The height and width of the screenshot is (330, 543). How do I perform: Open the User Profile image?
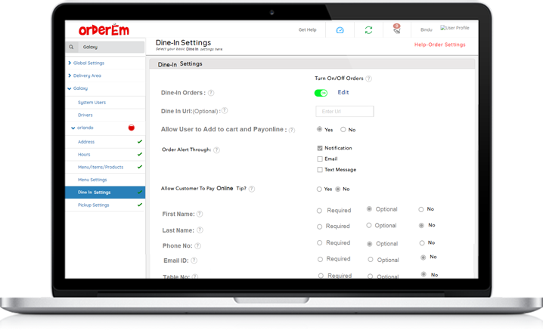pyautogui.click(x=455, y=28)
